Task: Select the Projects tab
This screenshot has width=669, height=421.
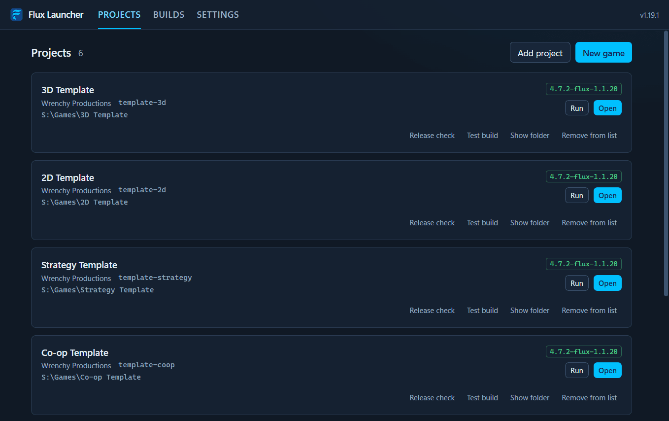Action: coord(119,15)
